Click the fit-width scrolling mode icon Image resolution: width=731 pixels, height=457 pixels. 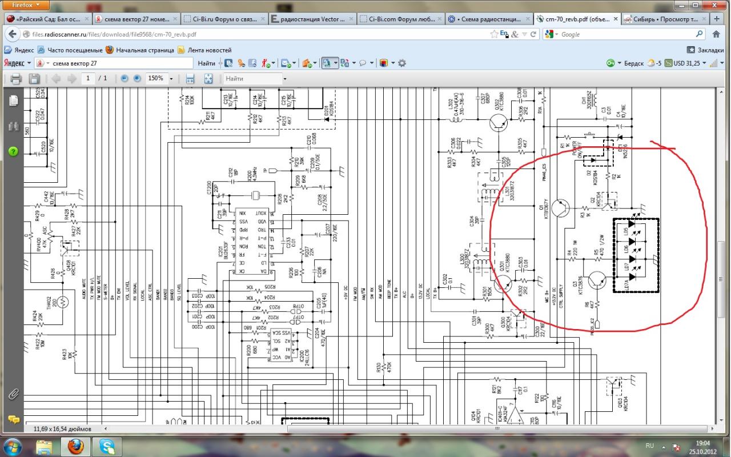[x=190, y=79]
